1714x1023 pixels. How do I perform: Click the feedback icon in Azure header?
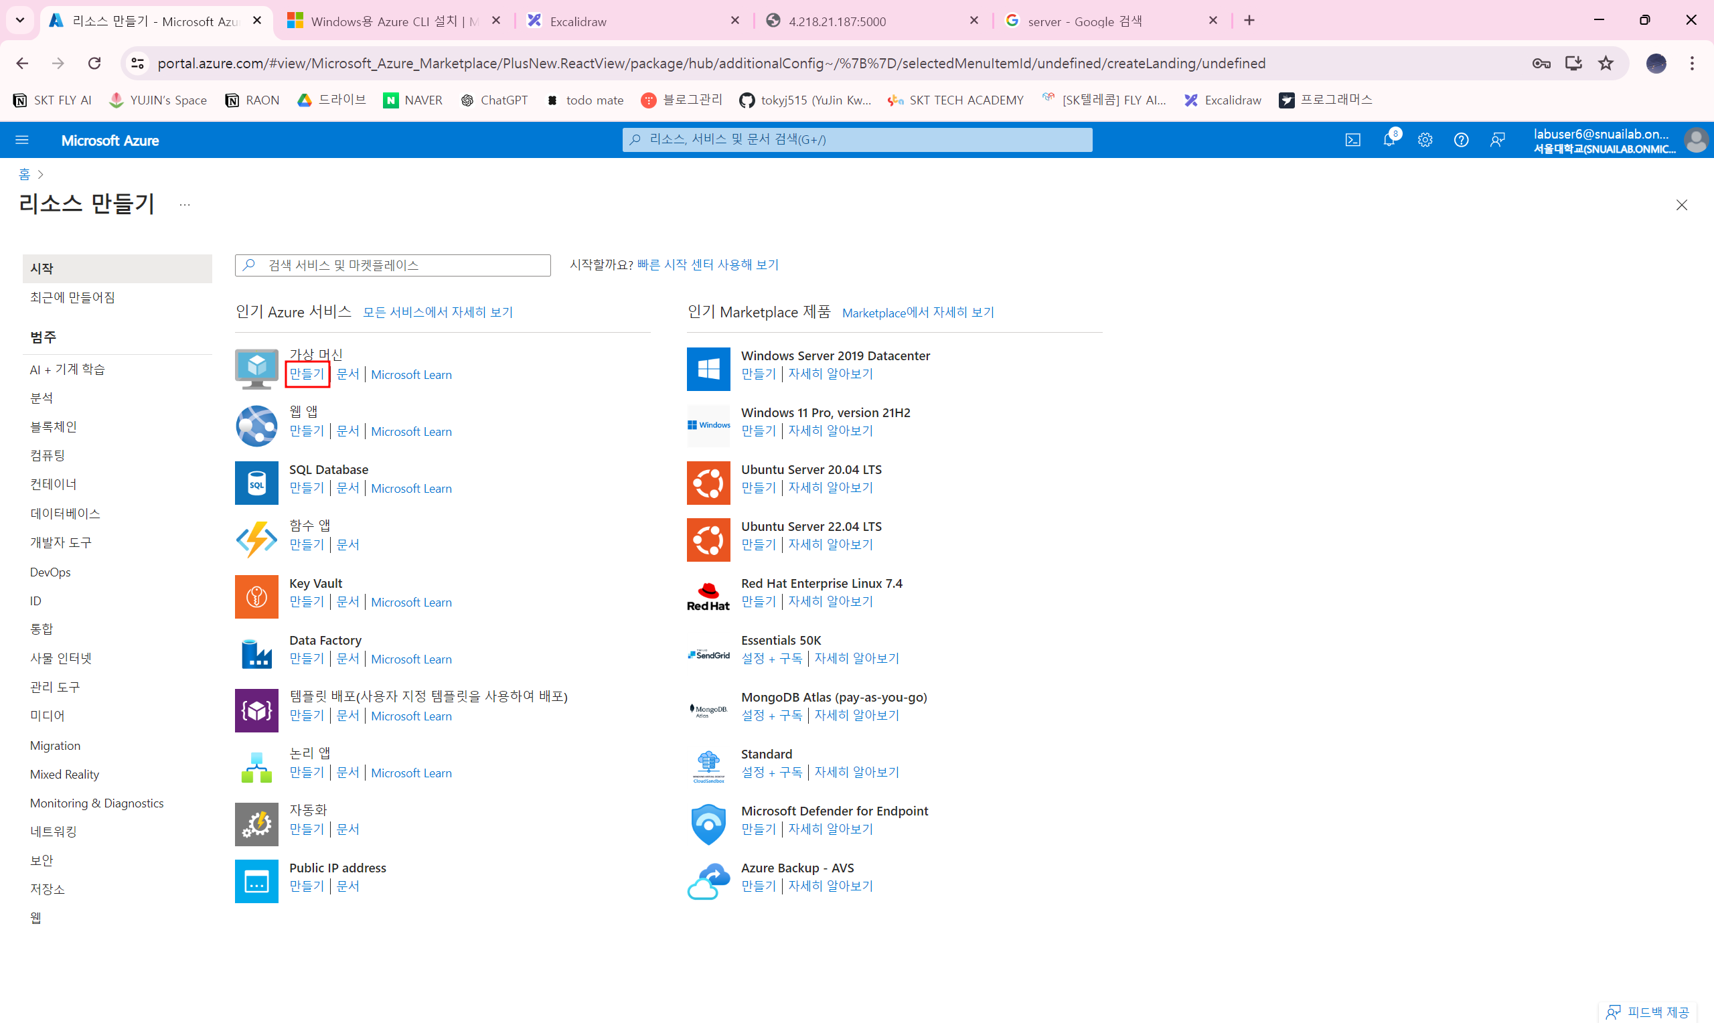(x=1497, y=140)
